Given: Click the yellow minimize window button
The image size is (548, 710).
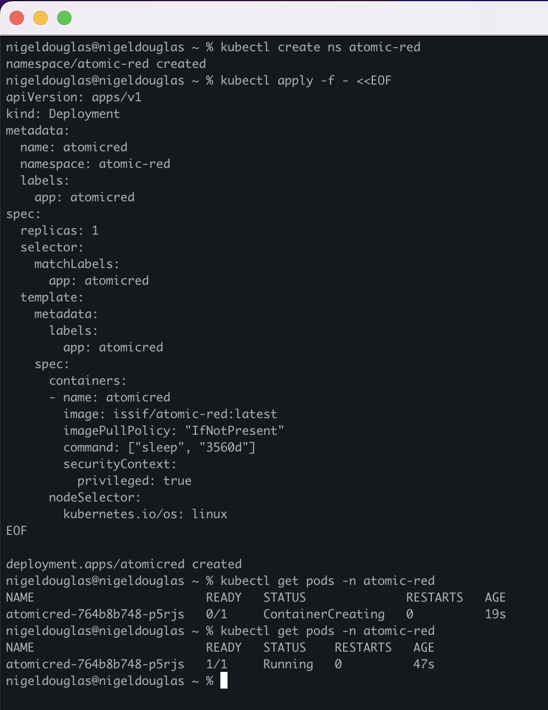Looking at the screenshot, I should pyautogui.click(x=41, y=18).
